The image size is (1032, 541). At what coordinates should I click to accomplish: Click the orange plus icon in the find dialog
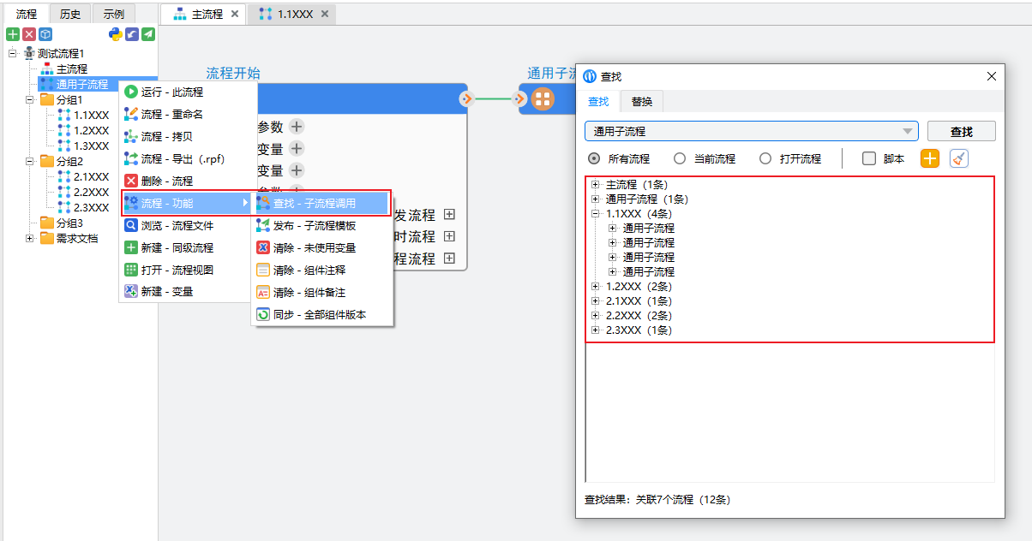[x=930, y=158]
